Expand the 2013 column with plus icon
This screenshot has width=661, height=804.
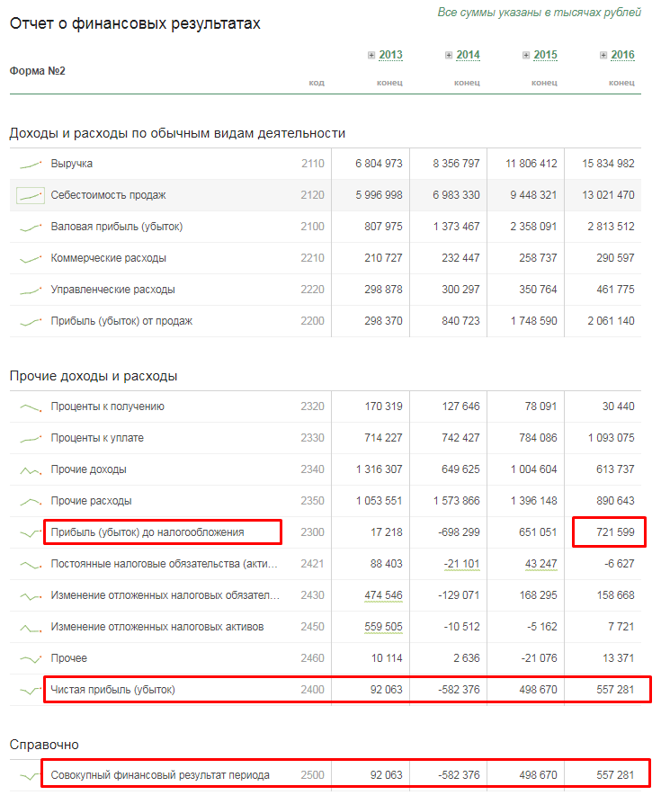(371, 56)
